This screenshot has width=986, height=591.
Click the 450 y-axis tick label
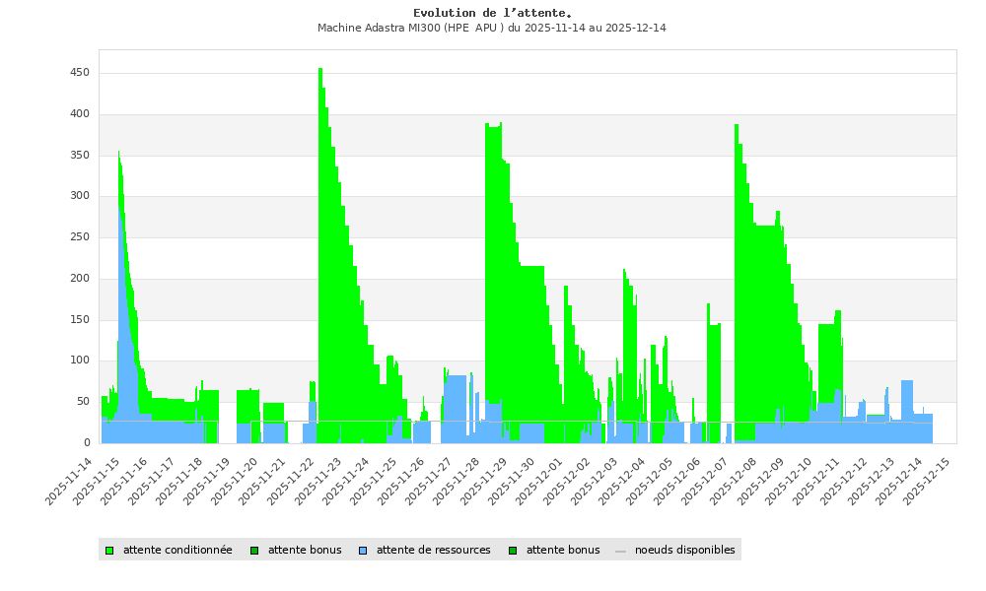(80, 73)
